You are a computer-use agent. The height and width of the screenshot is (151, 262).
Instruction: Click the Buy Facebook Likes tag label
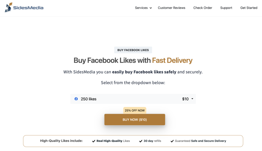[x=133, y=50]
